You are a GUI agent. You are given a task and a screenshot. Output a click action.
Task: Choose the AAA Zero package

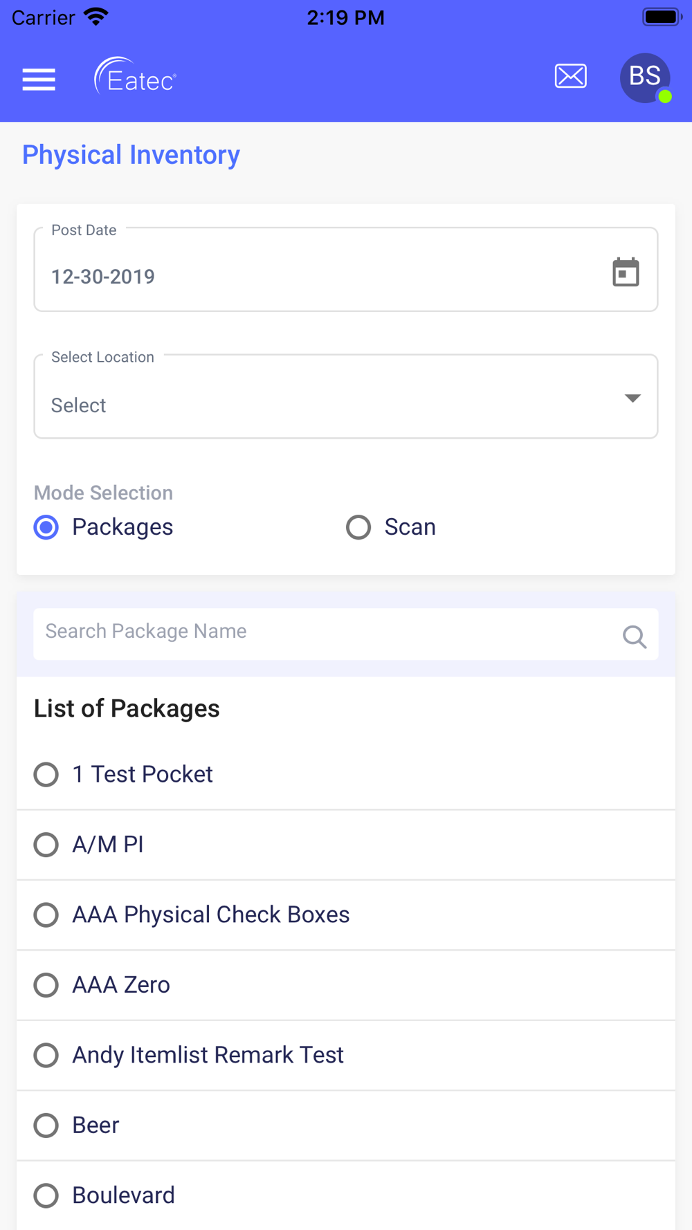(x=46, y=985)
